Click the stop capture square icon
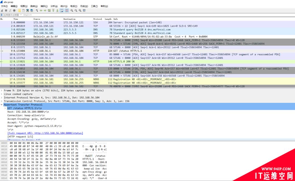 (x=6, y=11)
